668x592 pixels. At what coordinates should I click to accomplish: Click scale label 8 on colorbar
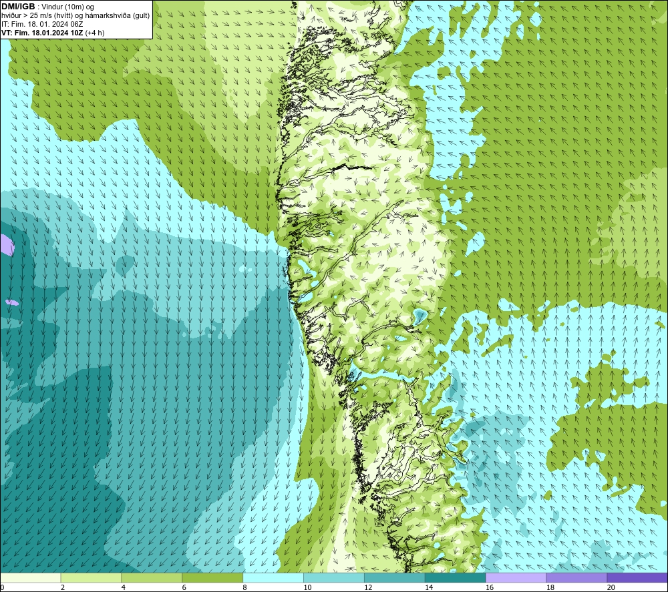[245, 588]
